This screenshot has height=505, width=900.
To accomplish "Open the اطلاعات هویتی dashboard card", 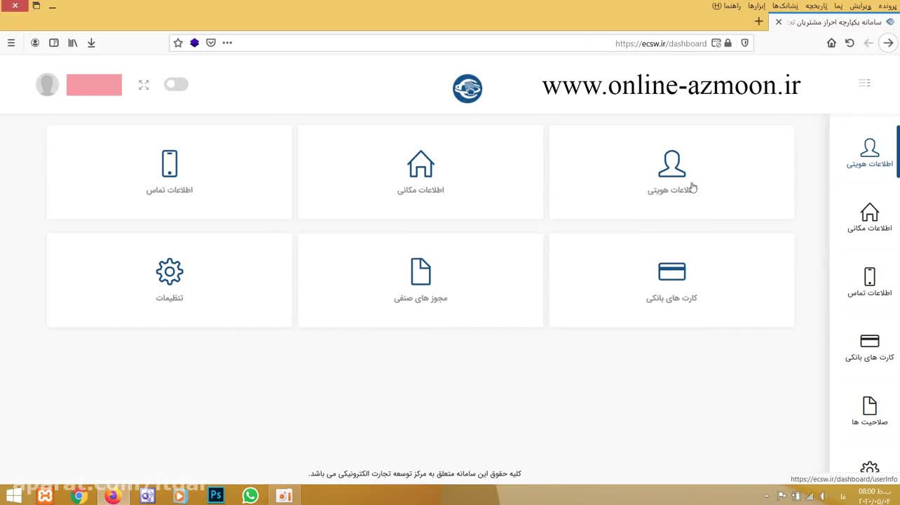I will tap(671, 172).
